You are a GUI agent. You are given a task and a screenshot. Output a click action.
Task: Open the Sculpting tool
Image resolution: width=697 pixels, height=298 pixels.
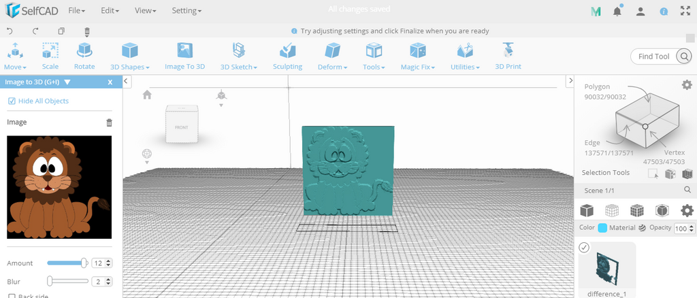(287, 56)
